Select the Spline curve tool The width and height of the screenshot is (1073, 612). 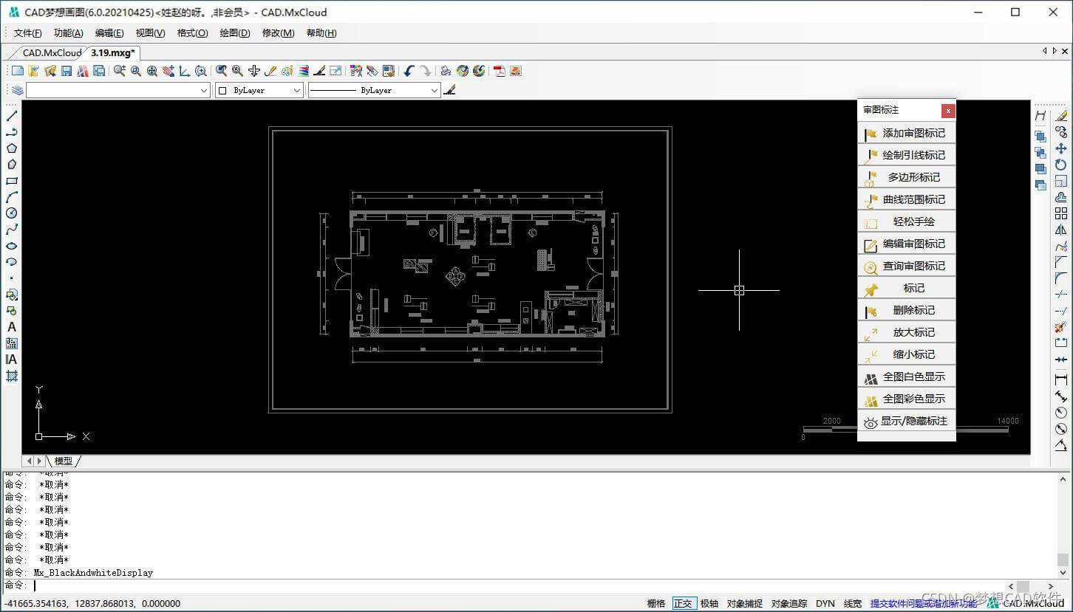[12, 230]
